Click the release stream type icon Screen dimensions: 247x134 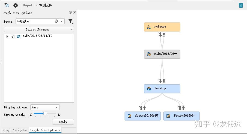pos(149,27)
